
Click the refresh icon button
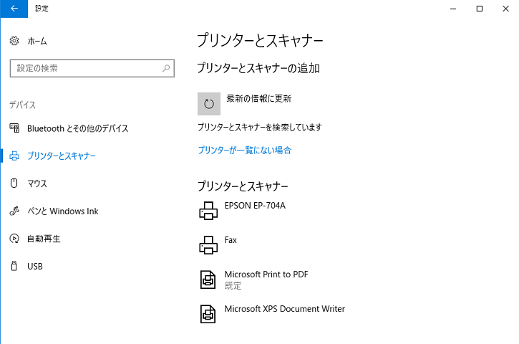click(209, 104)
